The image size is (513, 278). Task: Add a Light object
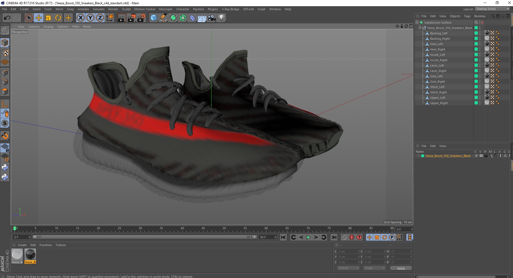(x=222, y=18)
